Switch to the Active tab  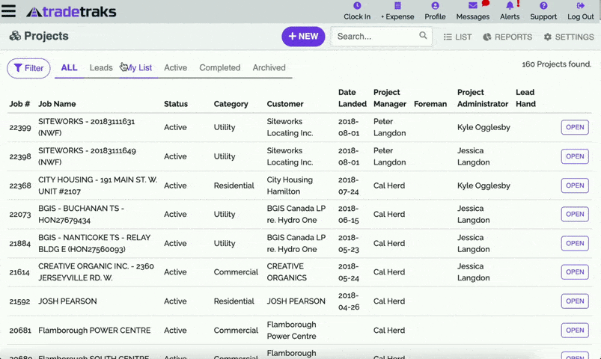pyautogui.click(x=176, y=68)
